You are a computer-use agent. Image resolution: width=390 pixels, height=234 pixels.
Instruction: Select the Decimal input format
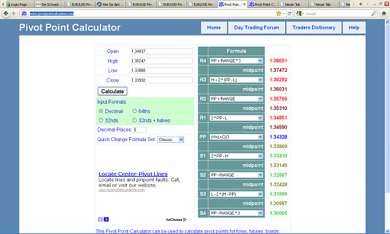coord(100,111)
